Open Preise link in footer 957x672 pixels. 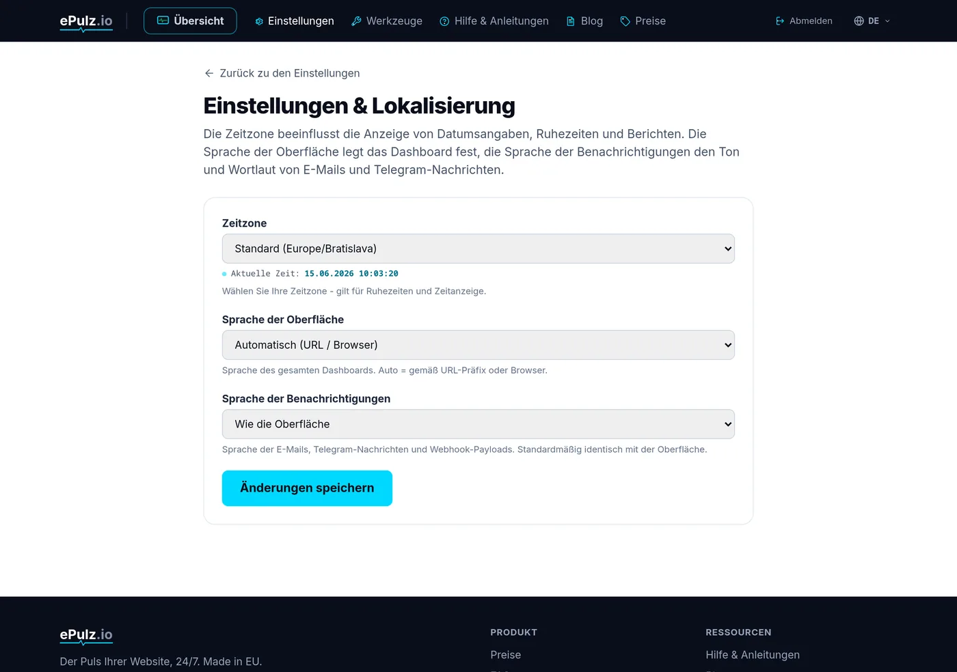point(506,655)
